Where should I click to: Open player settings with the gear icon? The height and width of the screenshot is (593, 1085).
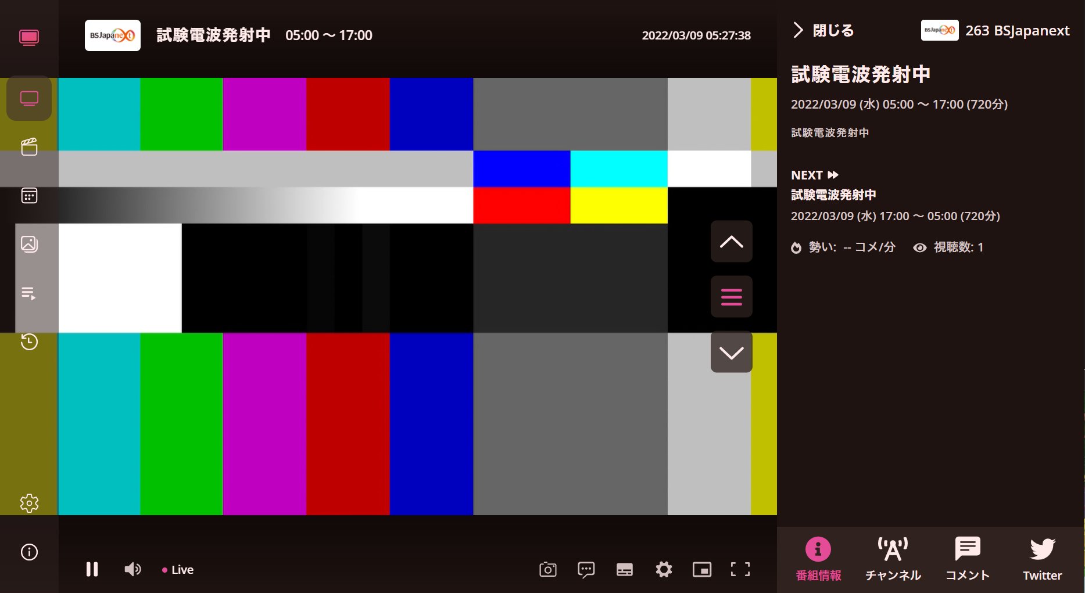pos(663,569)
